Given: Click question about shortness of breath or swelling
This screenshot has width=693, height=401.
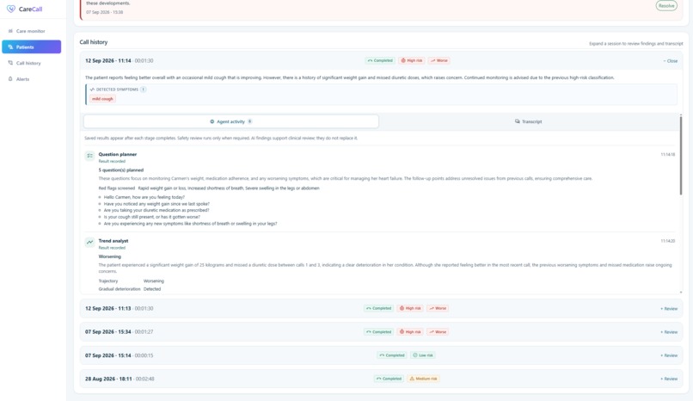Looking at the screenshot, I should [191, 224].
